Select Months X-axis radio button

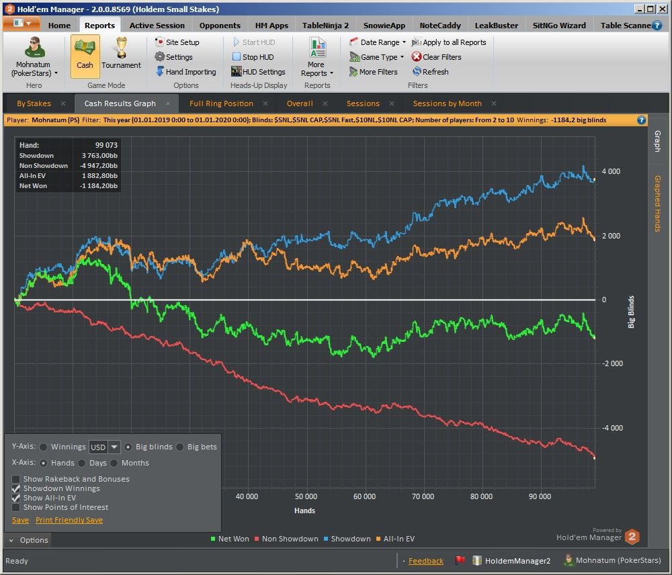click(114, 463)
